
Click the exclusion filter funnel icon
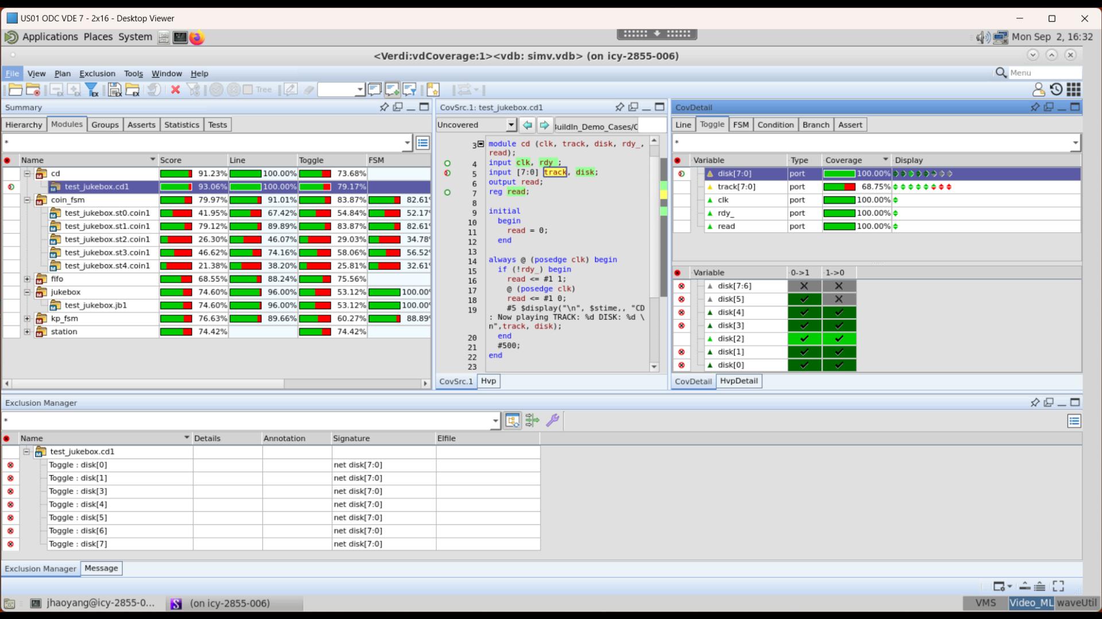click(x=92, y=90)
